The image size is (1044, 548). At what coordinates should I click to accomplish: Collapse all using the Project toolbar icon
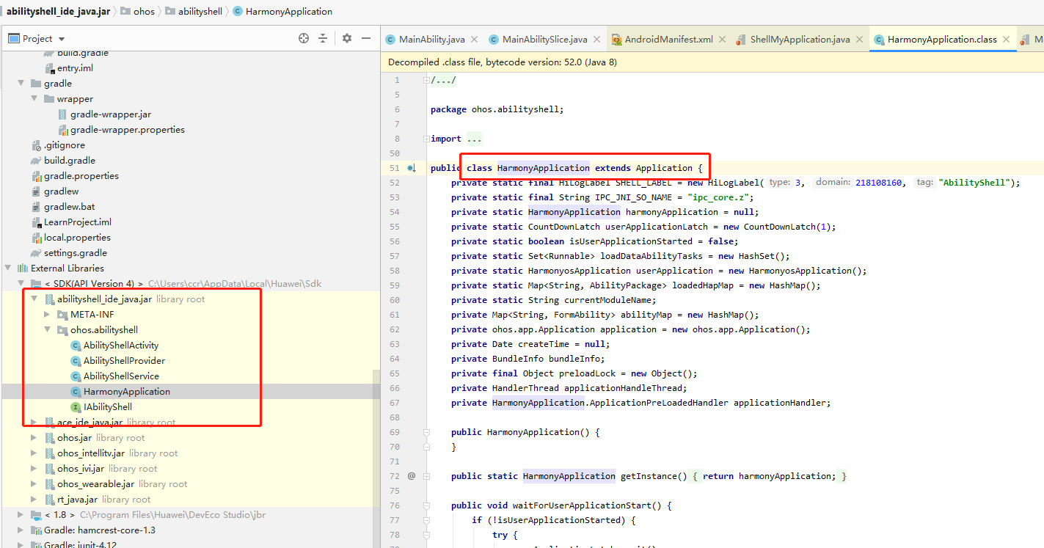[323, 38]
